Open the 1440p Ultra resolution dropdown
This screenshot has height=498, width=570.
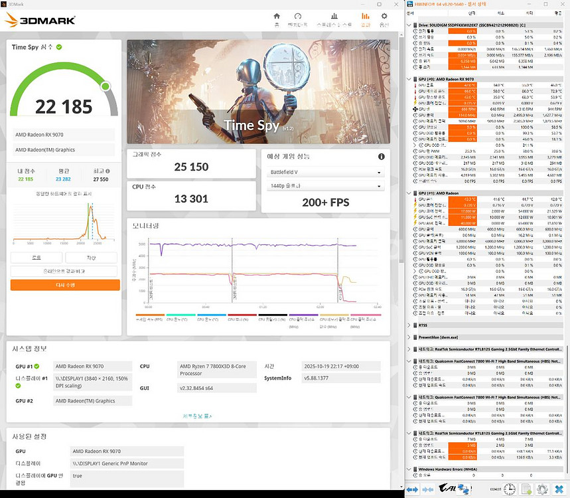pos(324,187)
